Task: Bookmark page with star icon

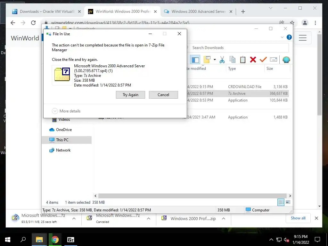Action: tap(292, 23)
